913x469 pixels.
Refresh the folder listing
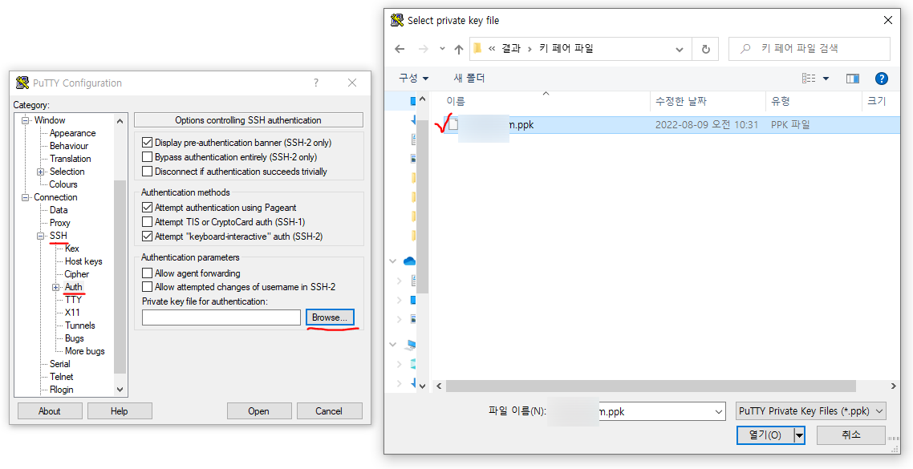[706, 50]
